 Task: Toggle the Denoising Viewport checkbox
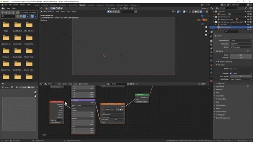[x=231, y=73]
